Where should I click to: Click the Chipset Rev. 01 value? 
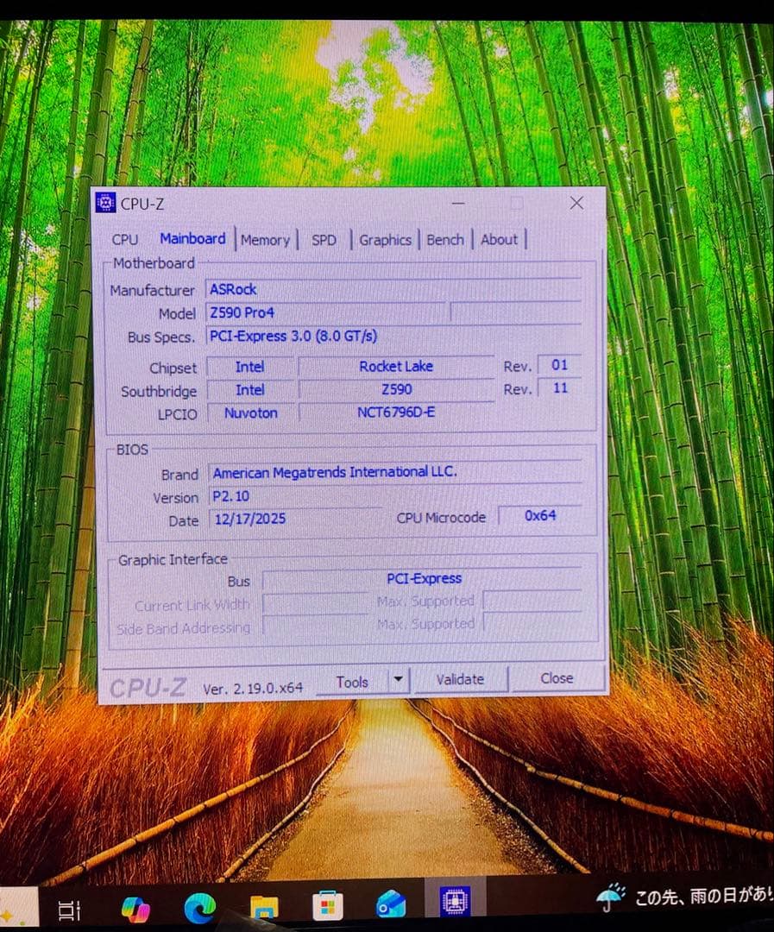tap(559, 365)
